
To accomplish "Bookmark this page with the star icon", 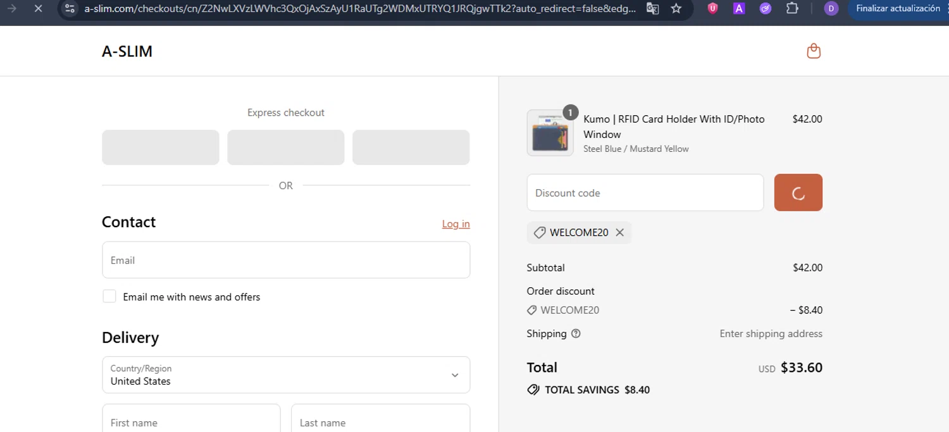I will click(676, 9).
